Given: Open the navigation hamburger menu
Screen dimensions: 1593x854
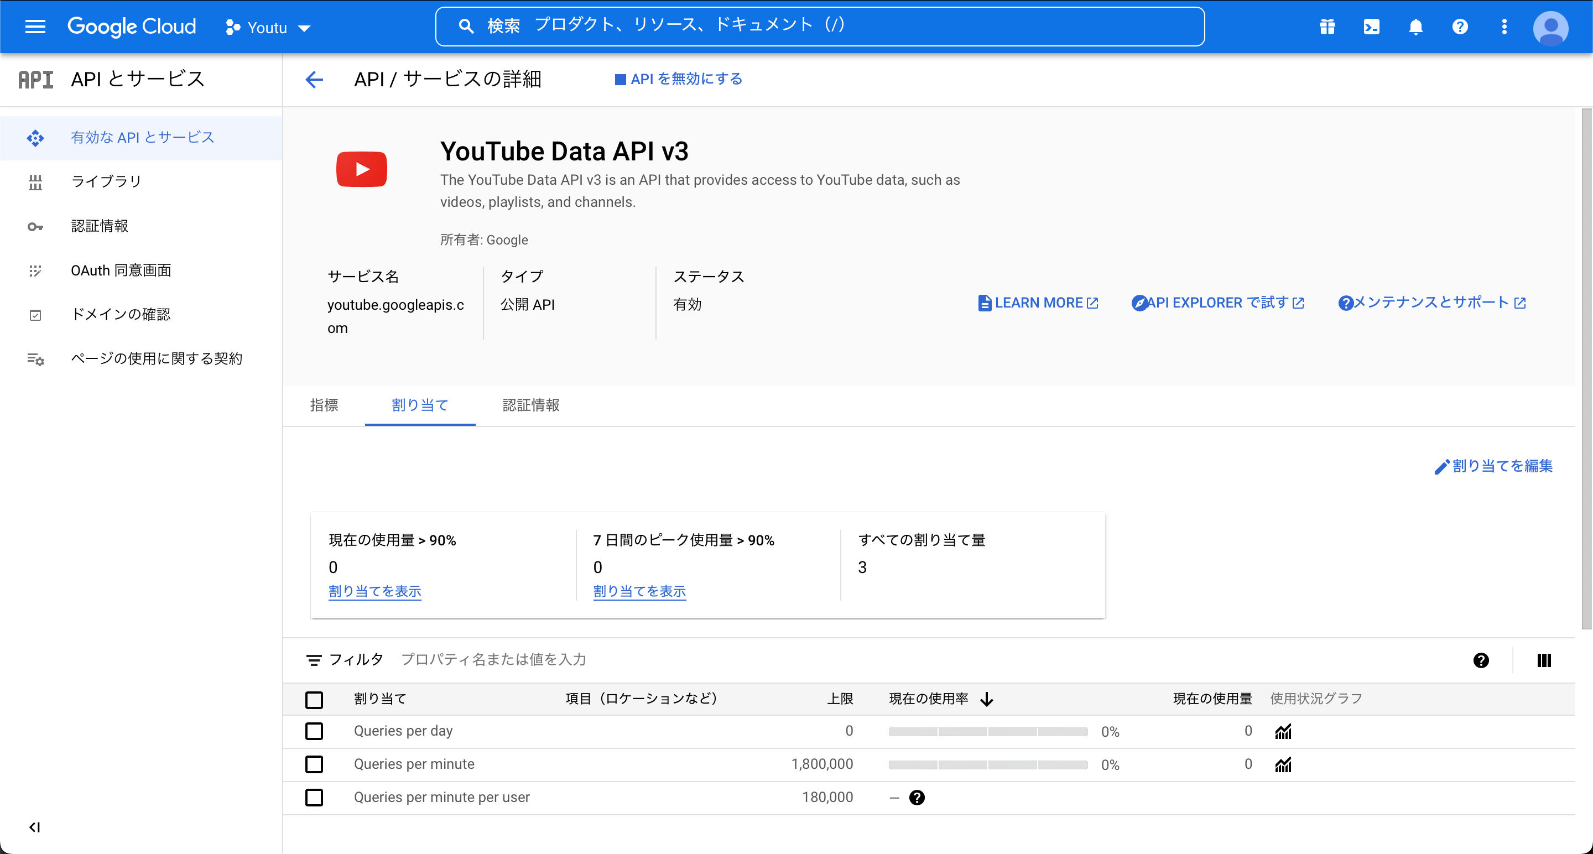Looking at the screenshot, I should 35,27.
